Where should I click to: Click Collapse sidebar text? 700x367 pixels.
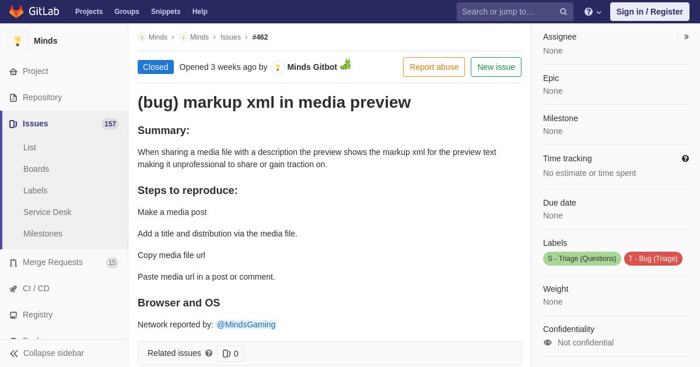[x=54, y=353]
